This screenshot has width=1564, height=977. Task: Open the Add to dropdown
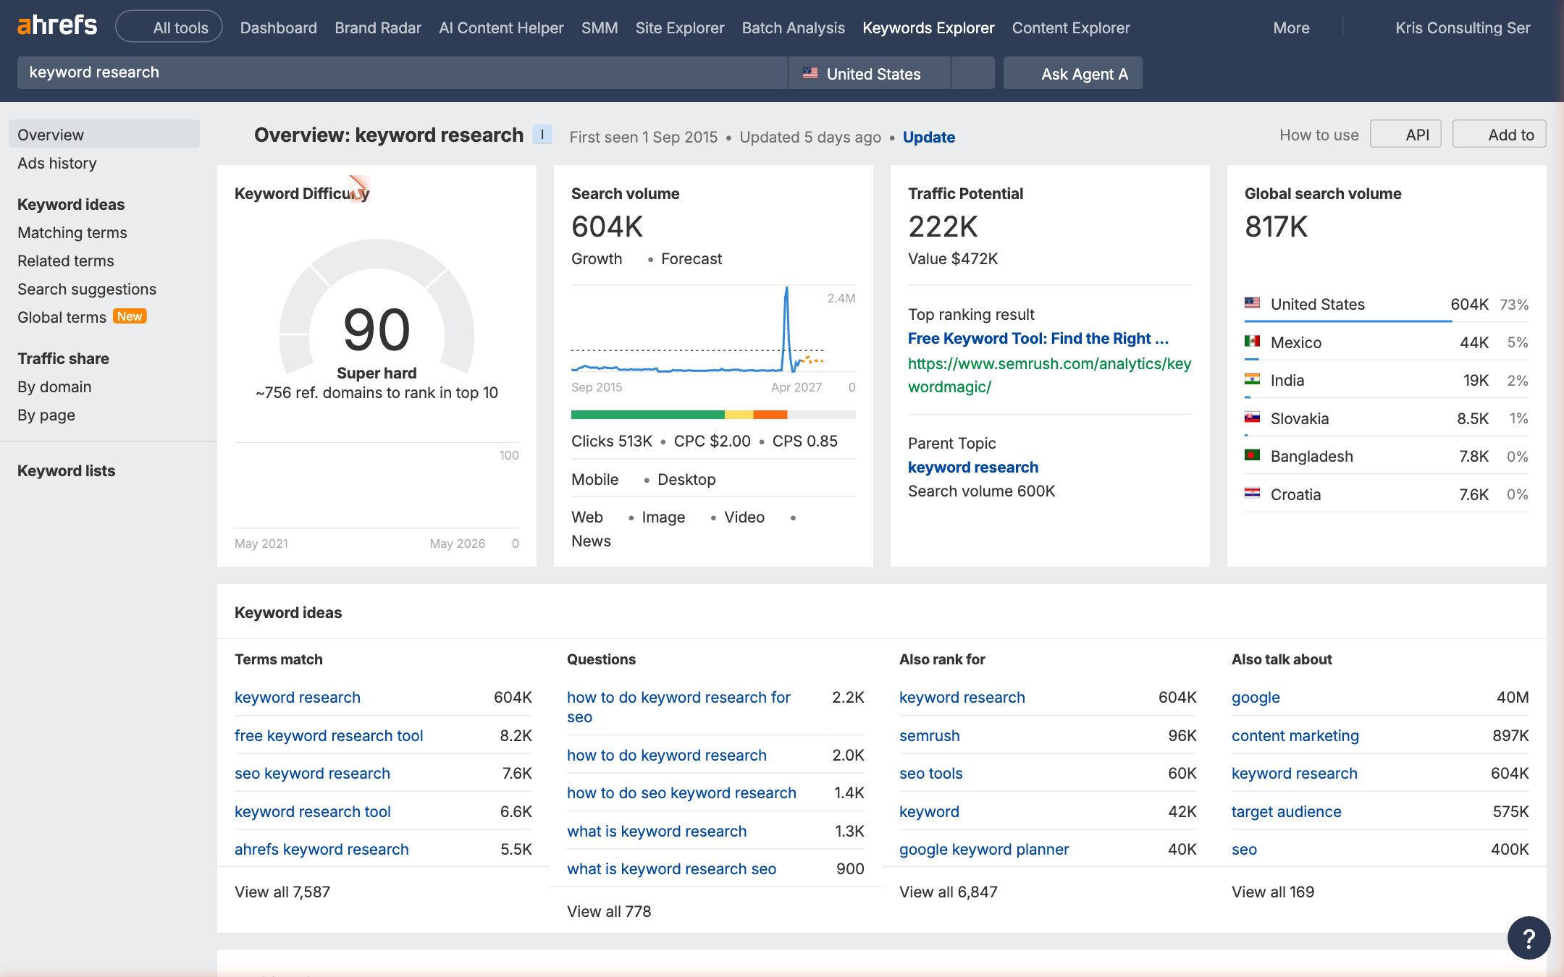(1499, 134)
